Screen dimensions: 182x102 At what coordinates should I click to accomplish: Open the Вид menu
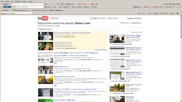12,1
